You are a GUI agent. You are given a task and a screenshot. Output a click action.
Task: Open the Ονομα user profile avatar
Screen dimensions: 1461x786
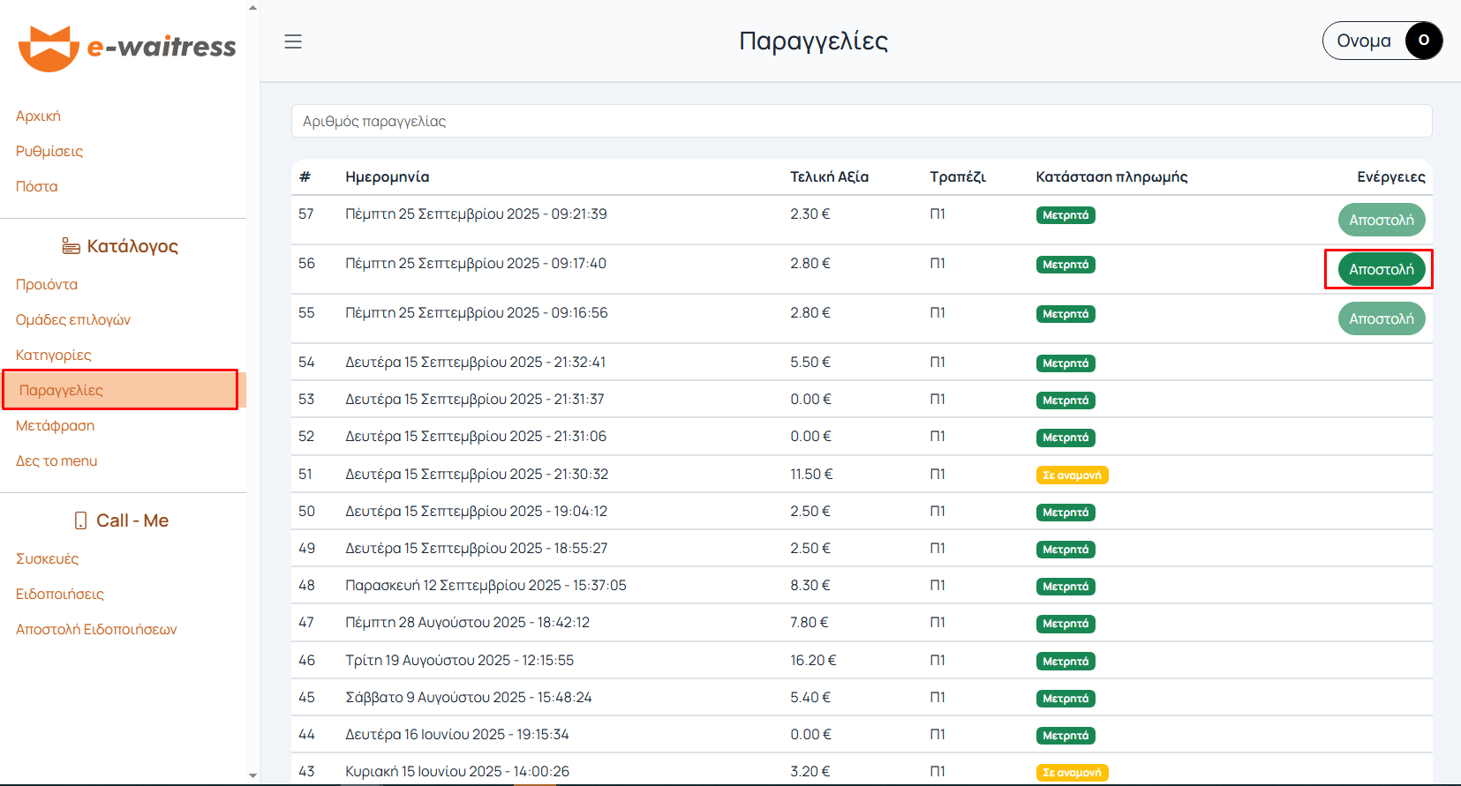[1422, 41]
